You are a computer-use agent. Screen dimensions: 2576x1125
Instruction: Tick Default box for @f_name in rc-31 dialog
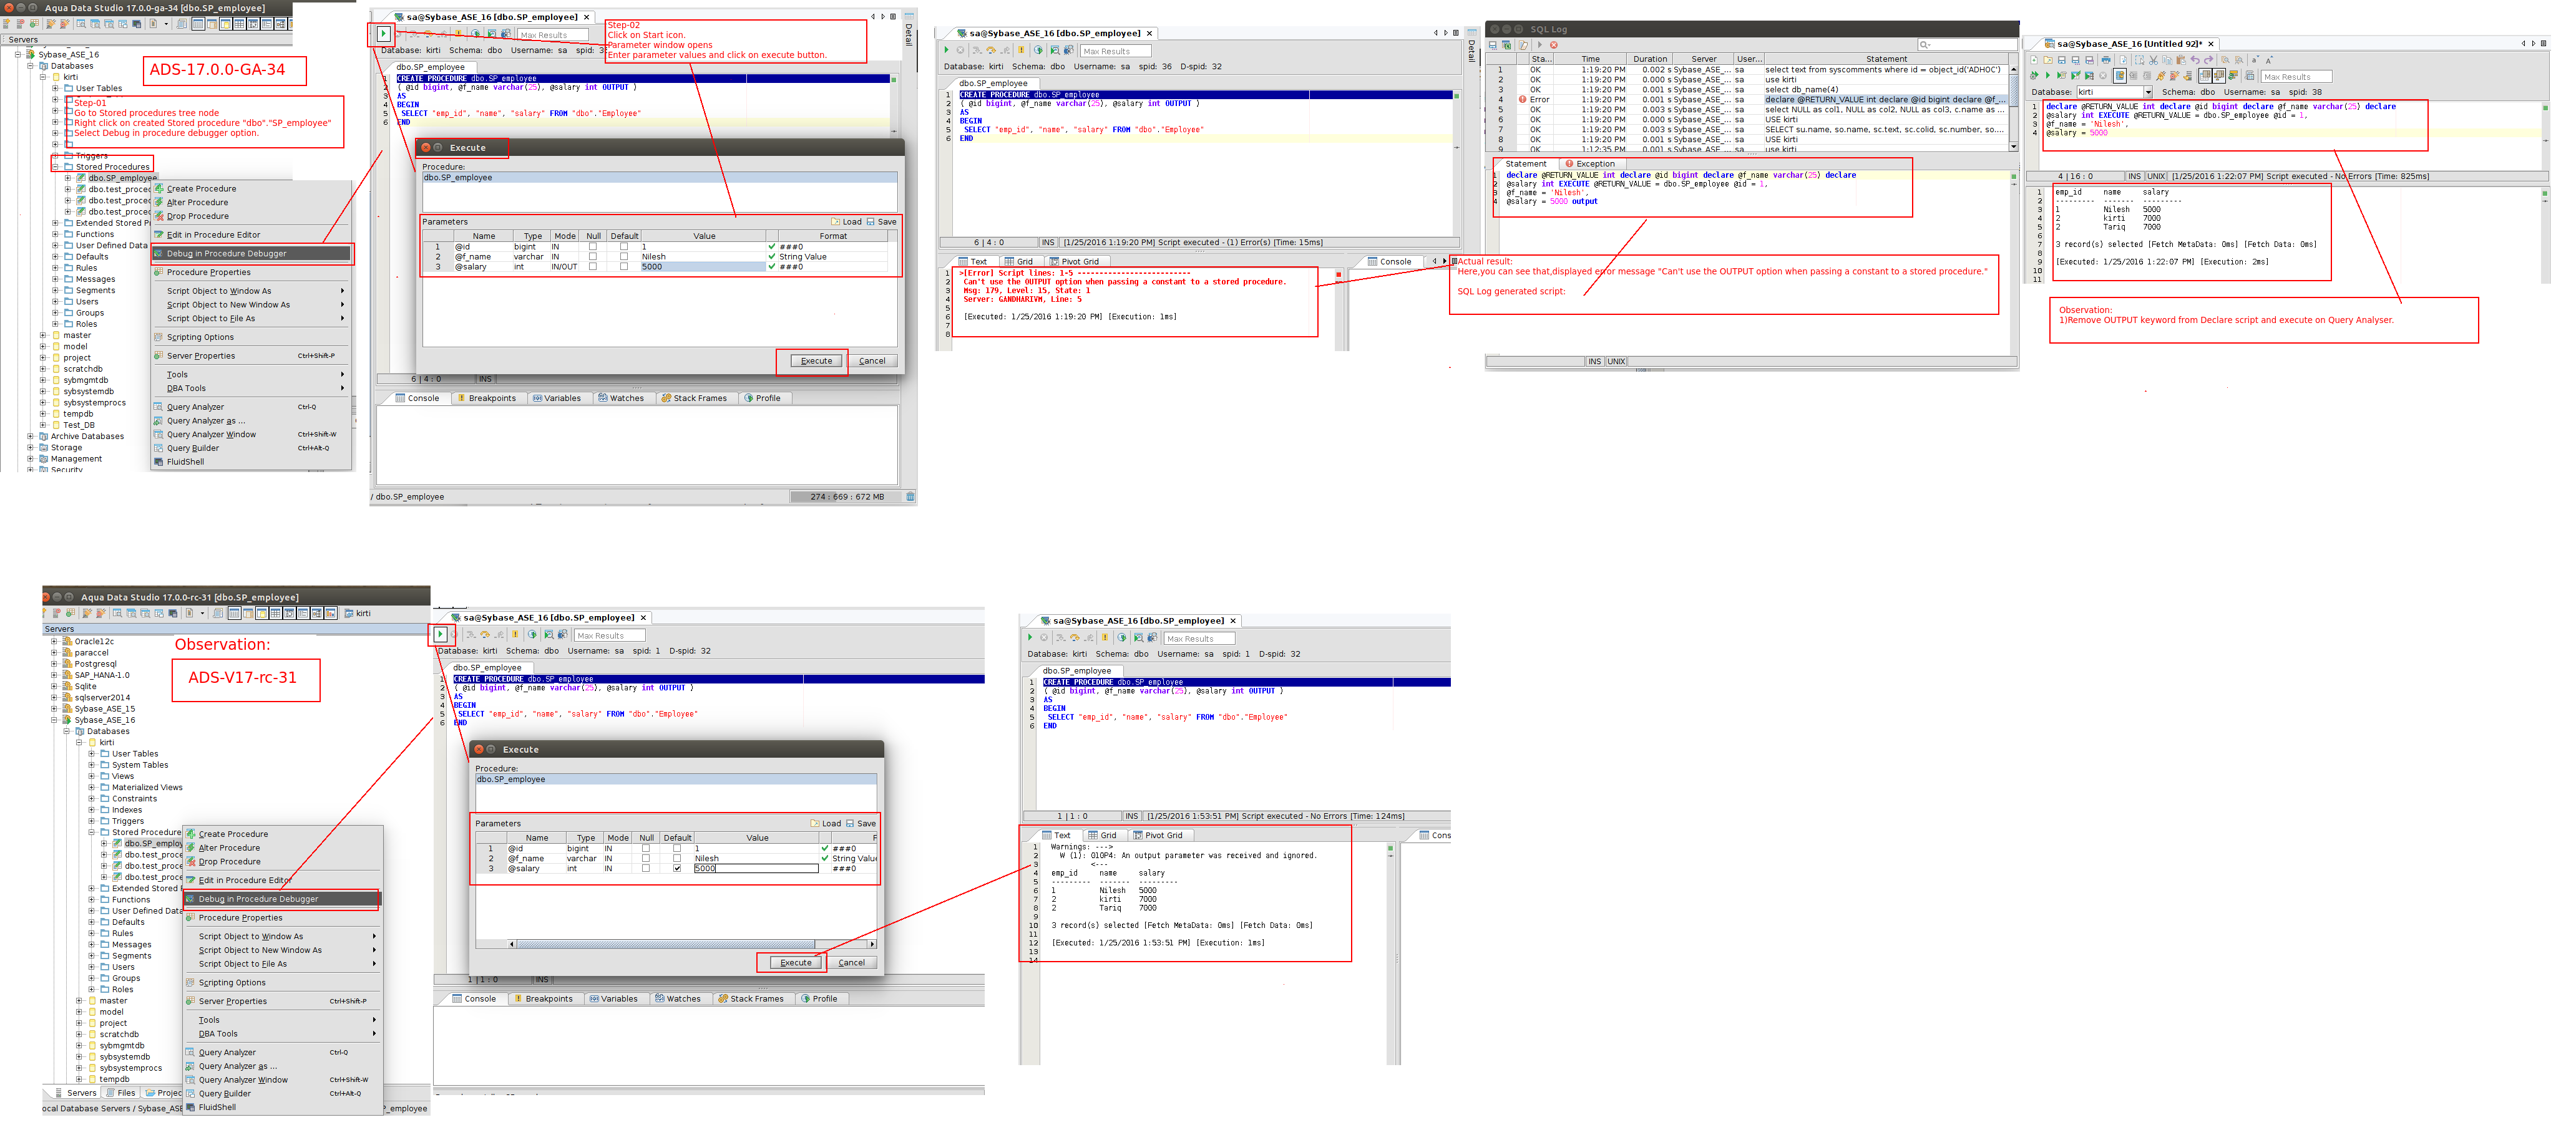coord(677,858)
